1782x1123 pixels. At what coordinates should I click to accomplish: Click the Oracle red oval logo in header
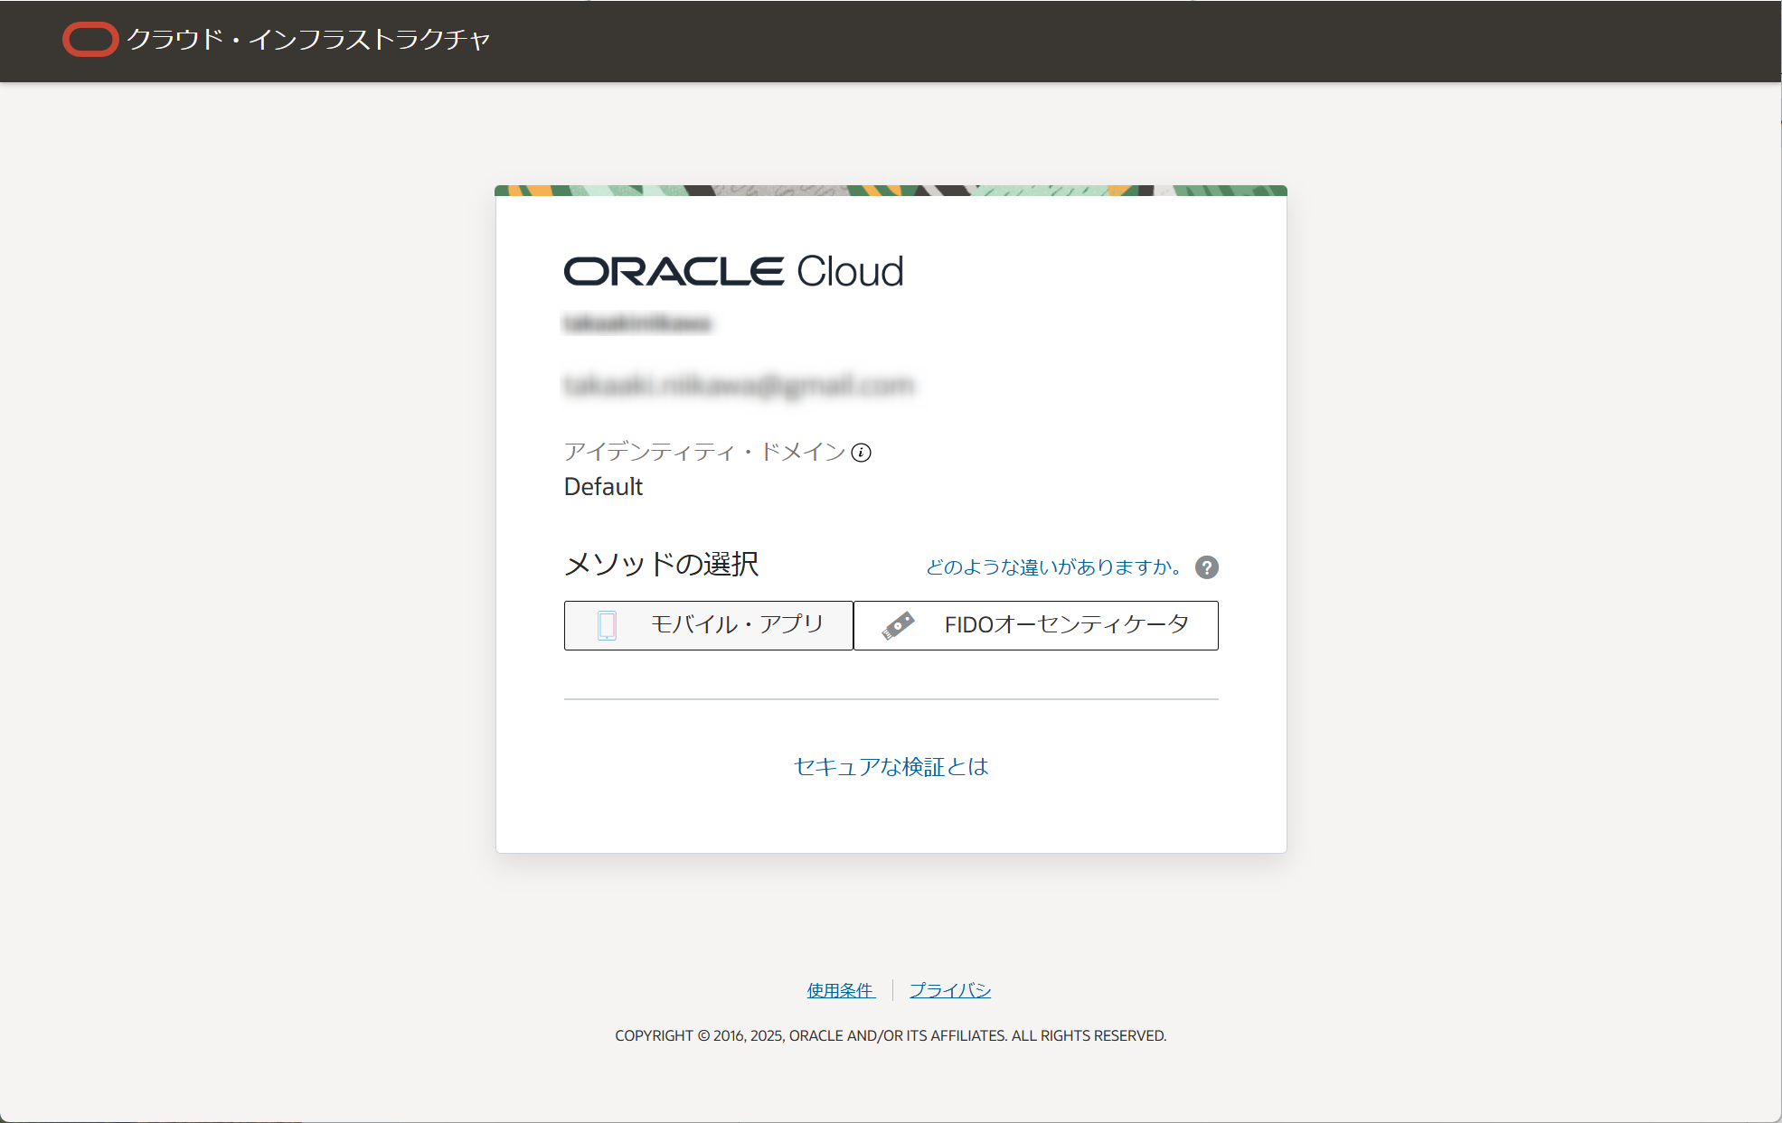90,40
